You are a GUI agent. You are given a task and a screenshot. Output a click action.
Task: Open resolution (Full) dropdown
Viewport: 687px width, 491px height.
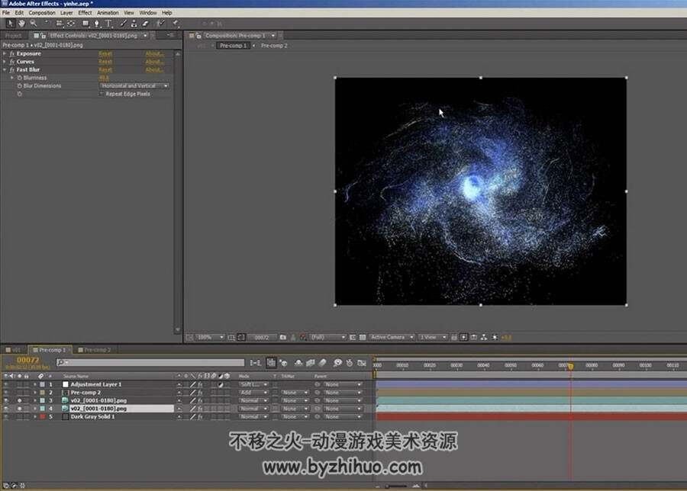coord(328,337)
